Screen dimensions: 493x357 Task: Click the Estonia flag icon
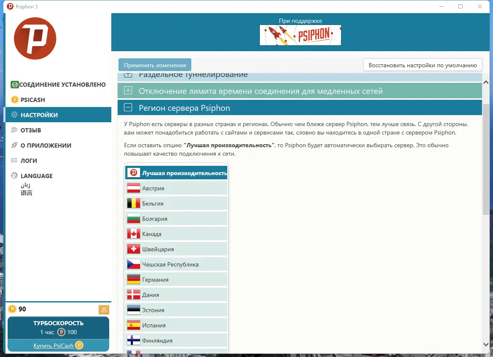click(134, 310)
